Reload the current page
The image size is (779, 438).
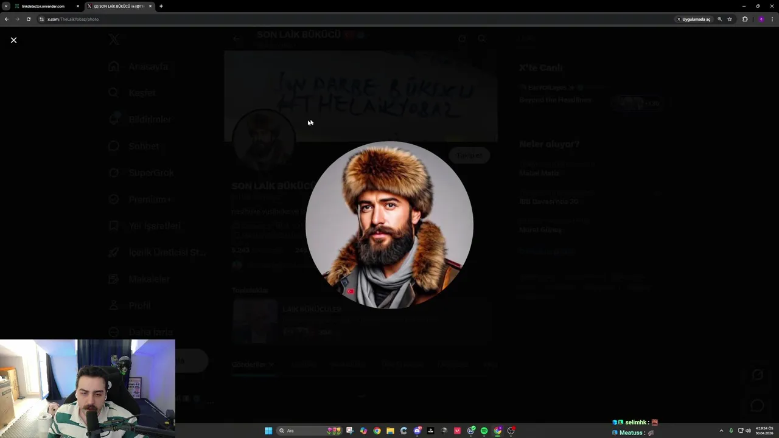(28, 19)
